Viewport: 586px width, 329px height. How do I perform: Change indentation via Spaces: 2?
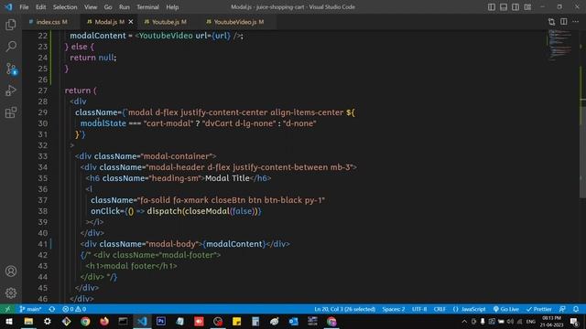(x=393, y=309)
